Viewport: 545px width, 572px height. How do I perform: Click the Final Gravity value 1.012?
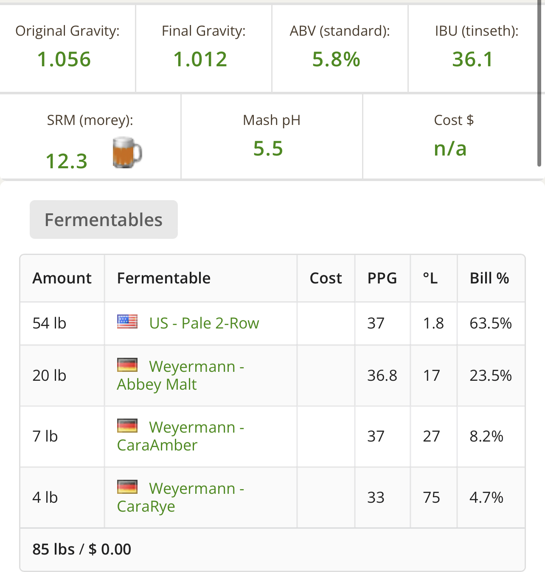coord(200,59)
